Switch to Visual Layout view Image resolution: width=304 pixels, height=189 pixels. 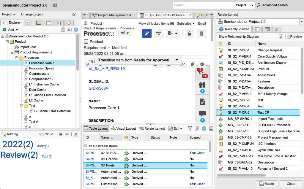click(x=124, y=128)
